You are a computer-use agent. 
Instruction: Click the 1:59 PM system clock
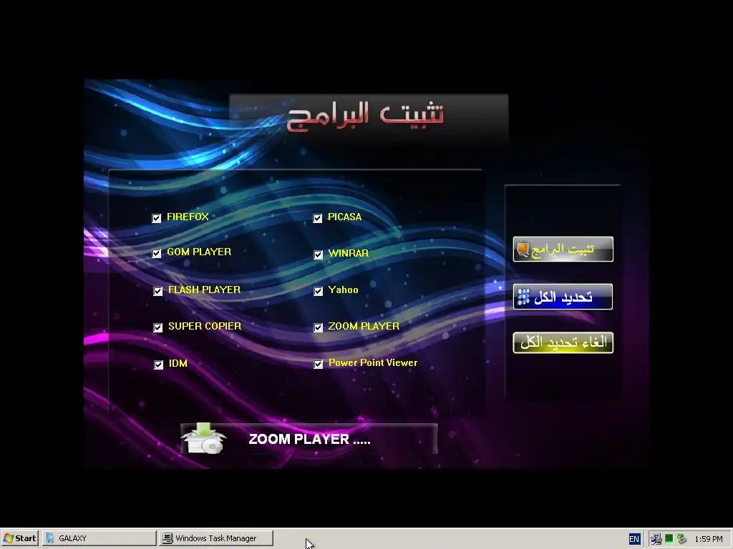click(x=708, y=539)
